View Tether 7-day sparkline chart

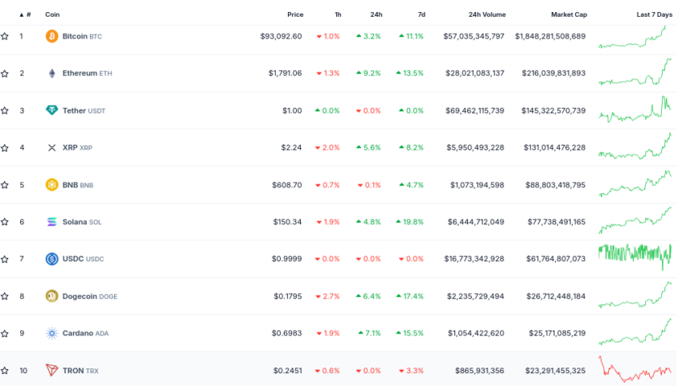635,109
